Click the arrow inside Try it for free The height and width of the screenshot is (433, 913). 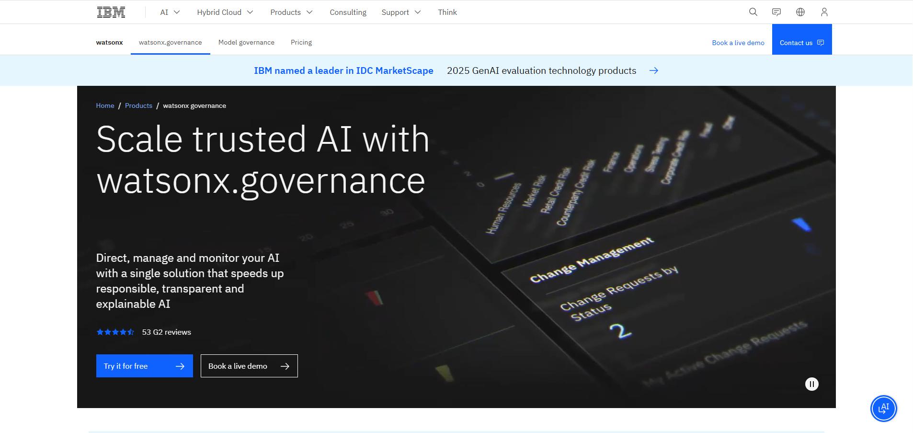coord(180,365)
